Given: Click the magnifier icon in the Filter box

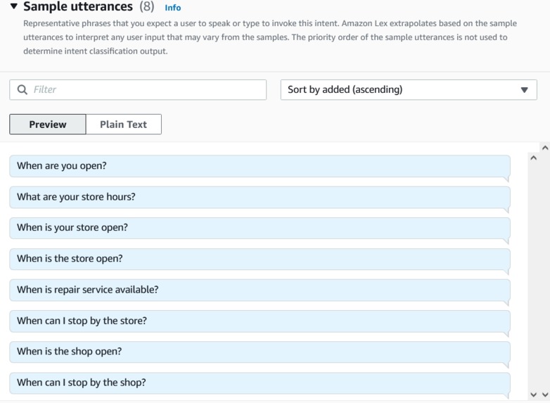Looking at the screenshot, I should pos(23,89).
